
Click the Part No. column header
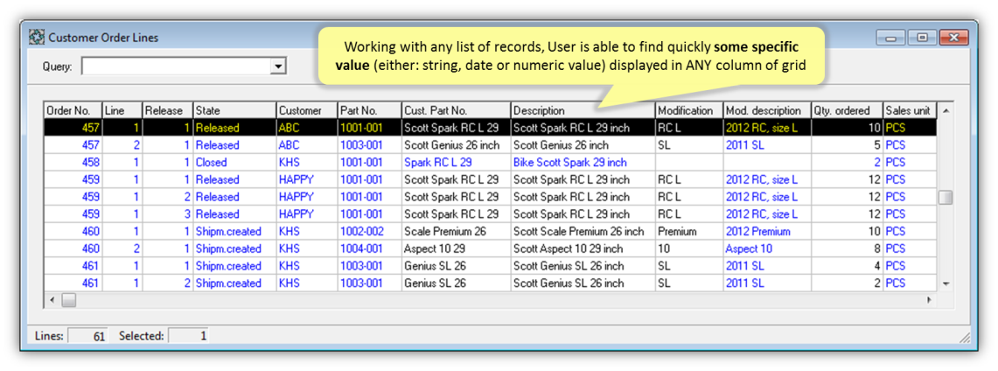[x=367, y=111]
